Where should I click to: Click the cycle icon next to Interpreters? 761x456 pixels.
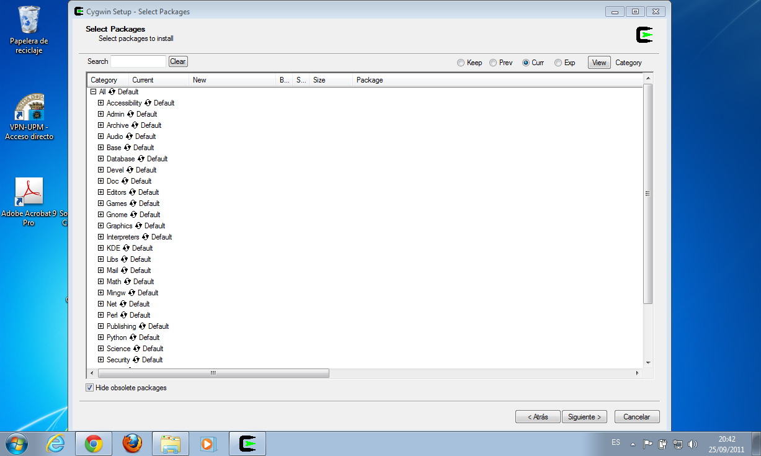point(146,237)
